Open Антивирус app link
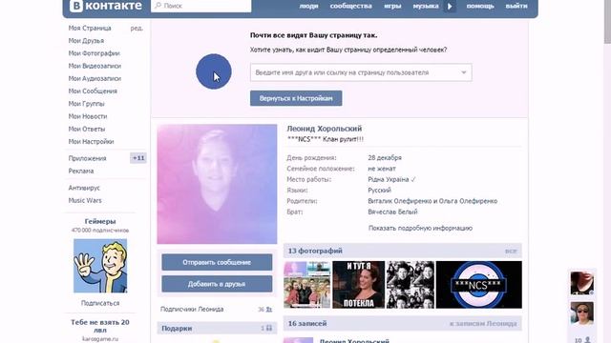Image resolution: width=611 pixels, height=343 pixels. [84, 188]
